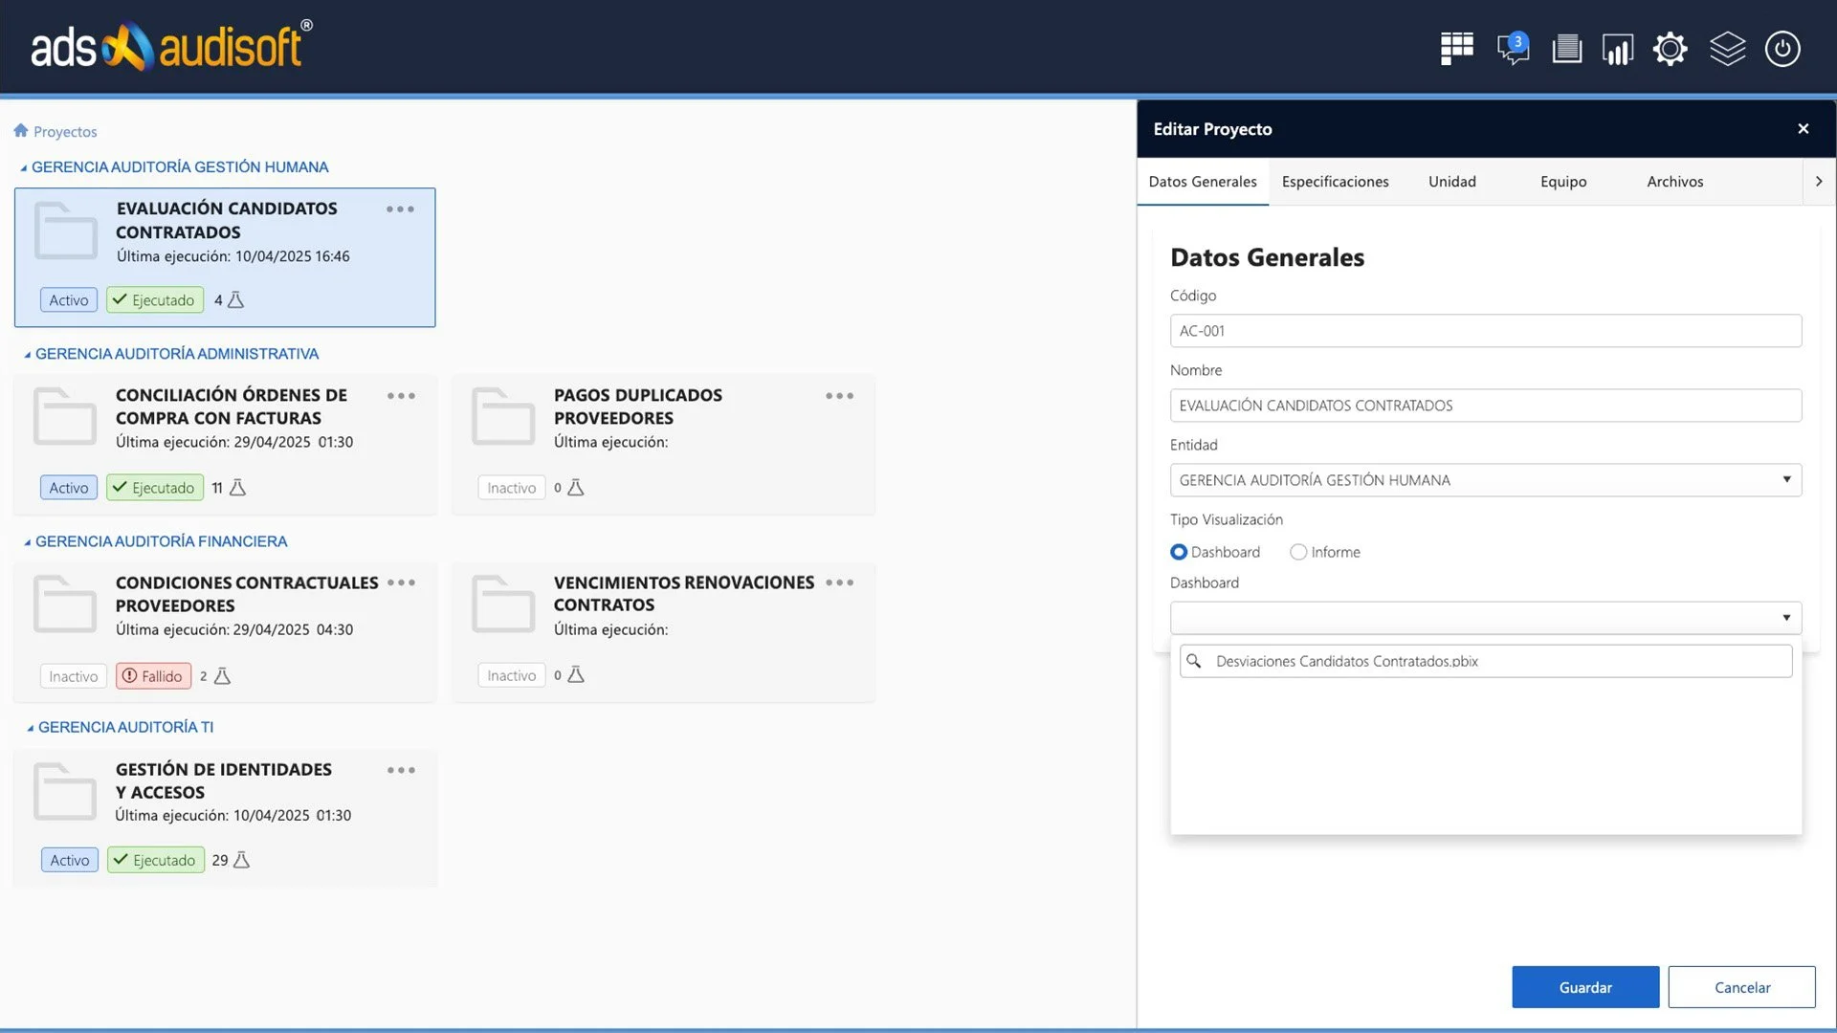
Task: Open options menu for Pagos Duplicados Proveedores
Action: point(839,396)
